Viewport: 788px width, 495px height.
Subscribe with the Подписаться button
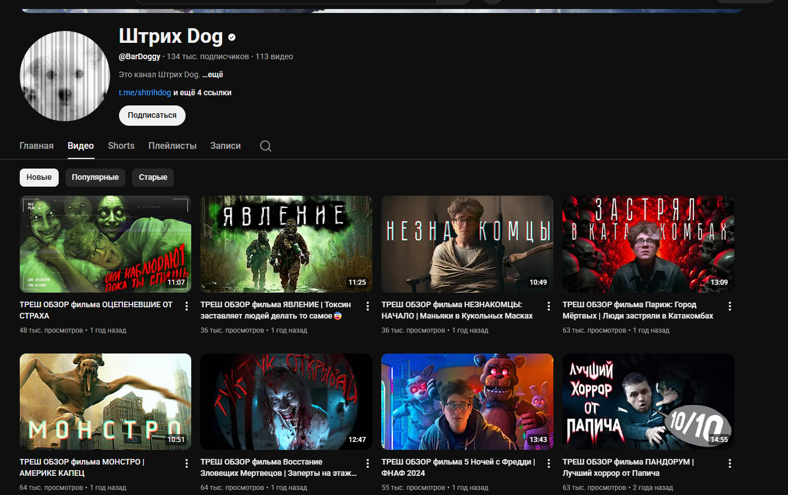[x=152, y=115]
